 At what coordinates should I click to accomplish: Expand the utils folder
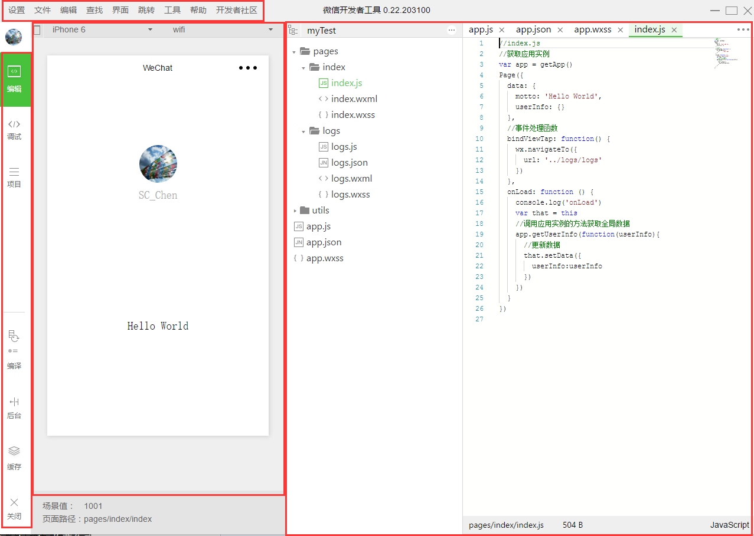coord(295,211)
